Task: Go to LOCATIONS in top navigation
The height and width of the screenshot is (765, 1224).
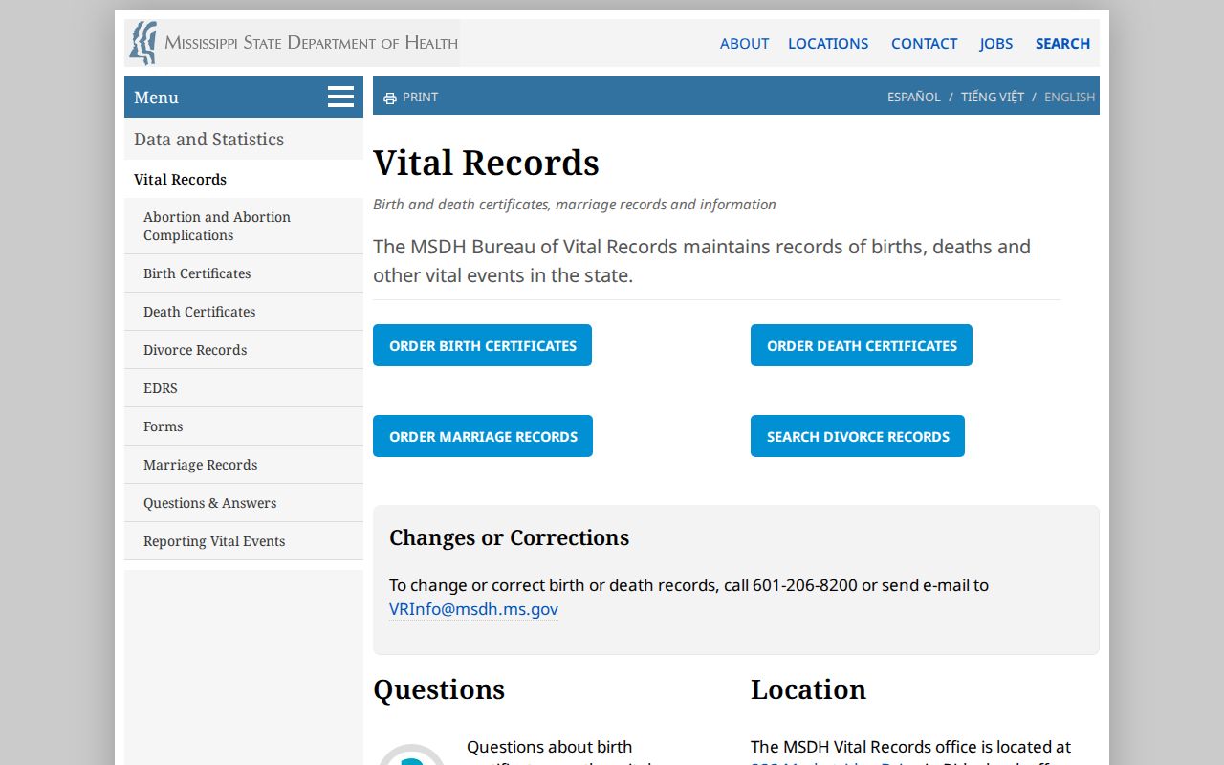Action: click(x=828, y=43)
